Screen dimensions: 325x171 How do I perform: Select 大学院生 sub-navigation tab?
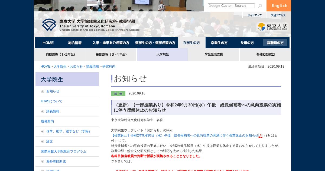point(162,55)
